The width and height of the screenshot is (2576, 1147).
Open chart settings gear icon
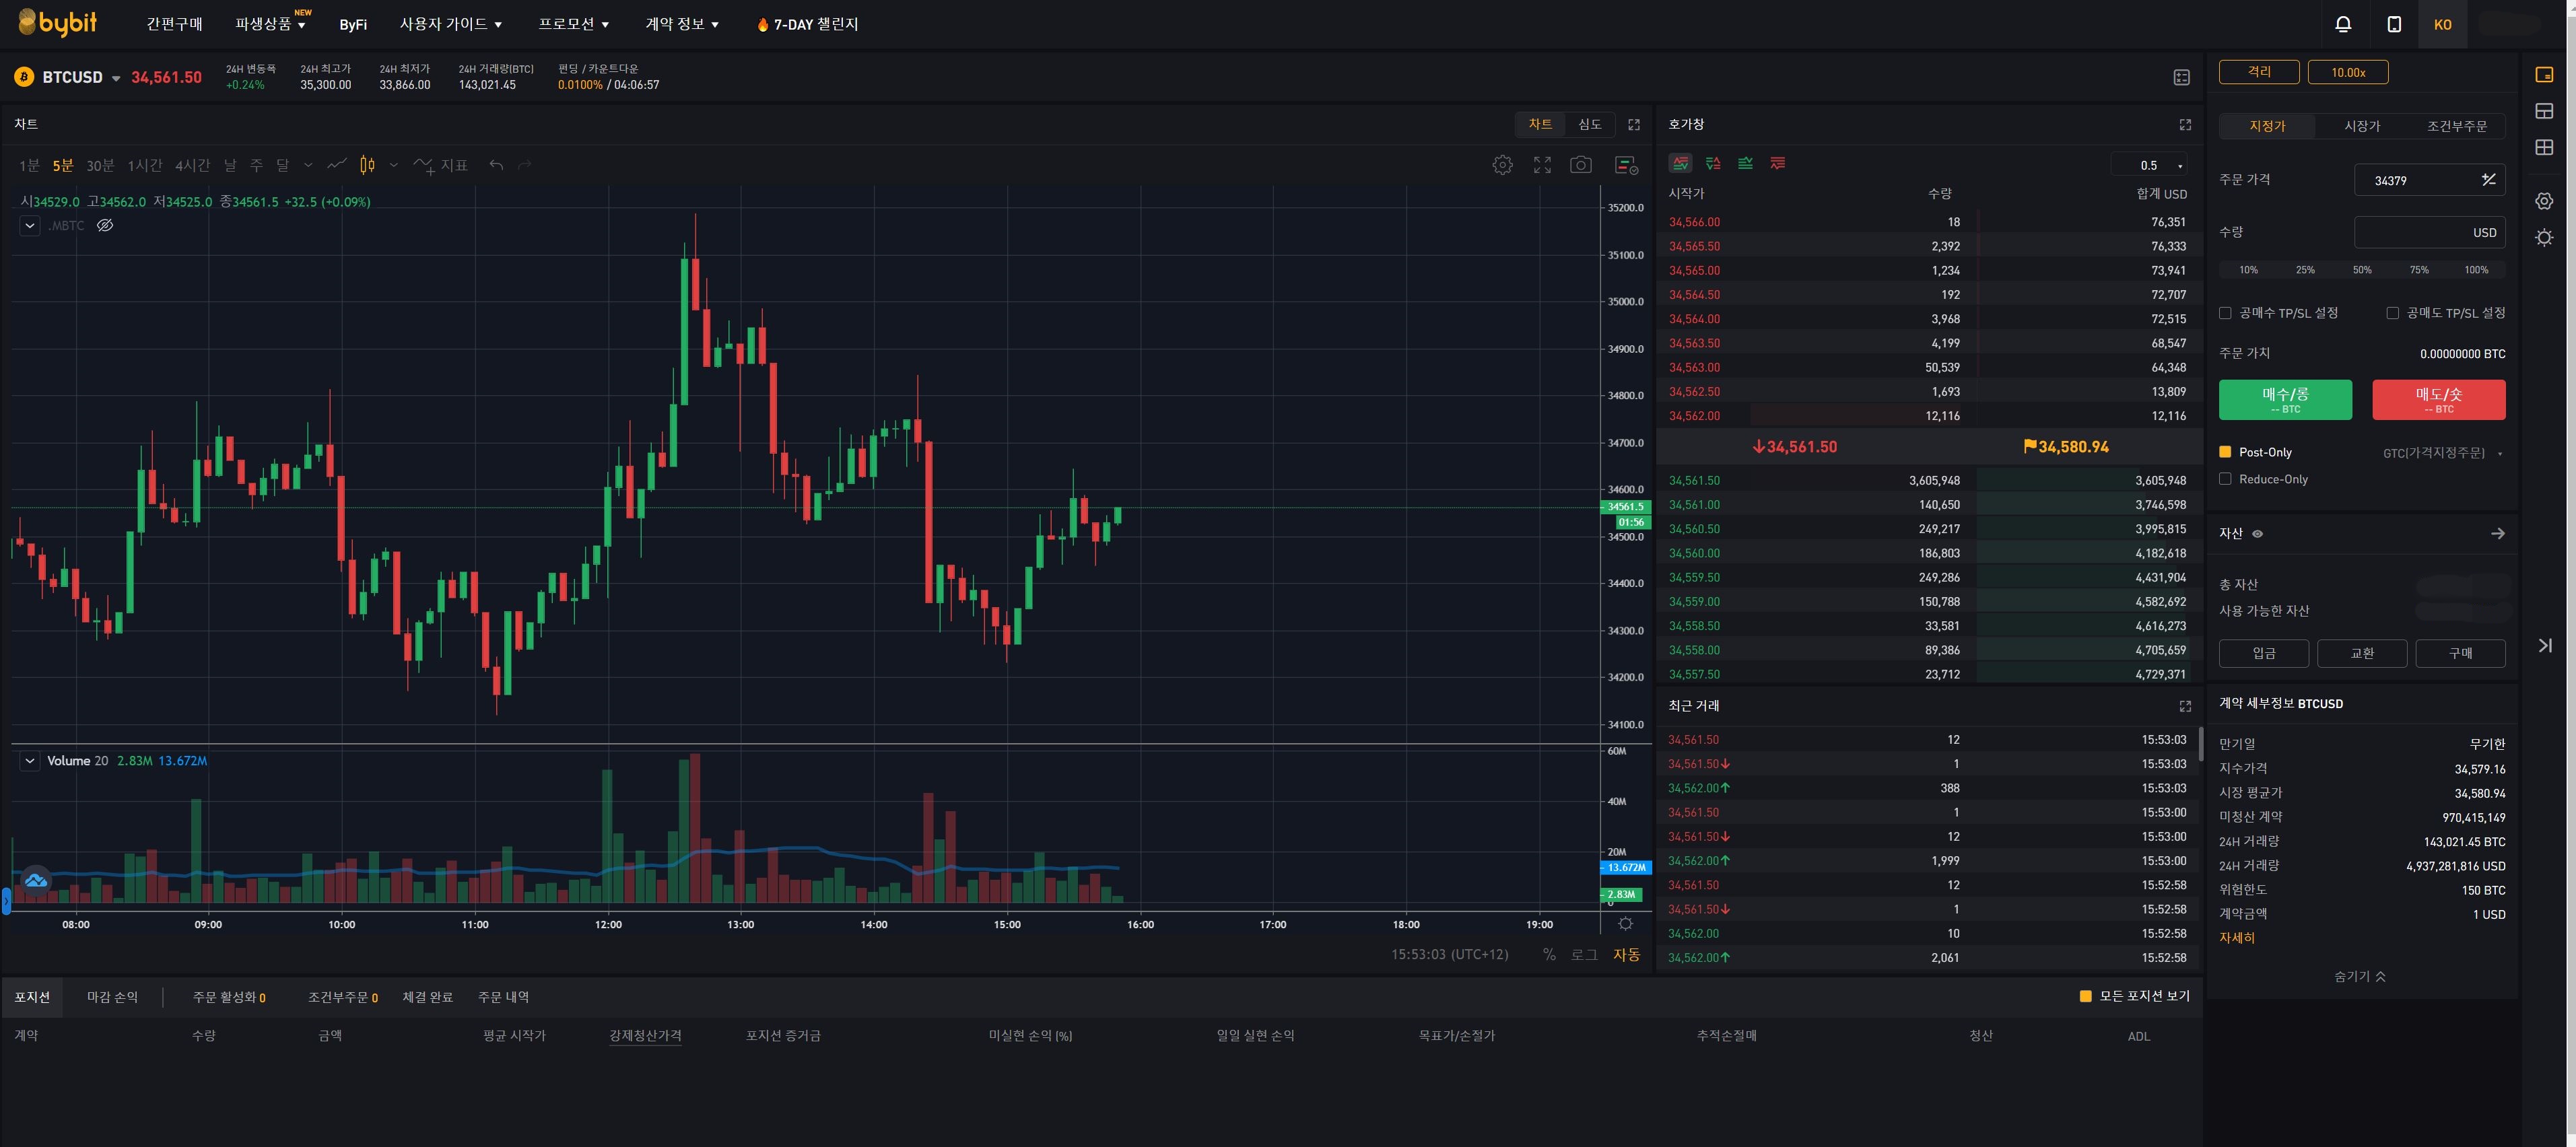(1502, 165)
